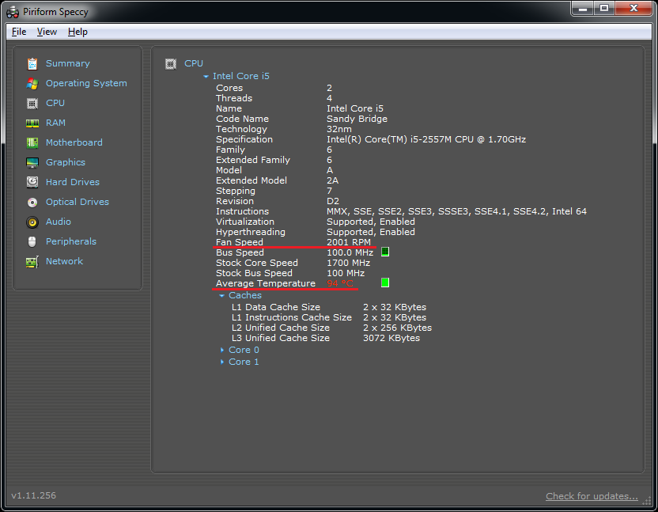Click the Caches tree label

245,295
